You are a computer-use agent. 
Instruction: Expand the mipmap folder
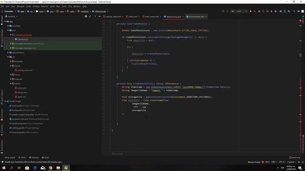pyautogui.click(x=10, y=79)
